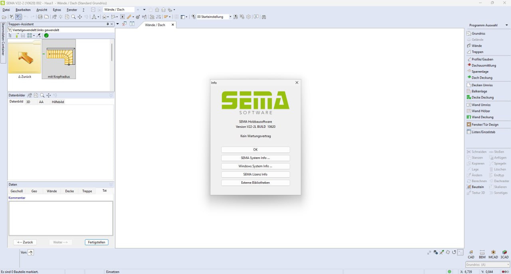Pin the Treppen-Assistent panel

pos(107,24)
